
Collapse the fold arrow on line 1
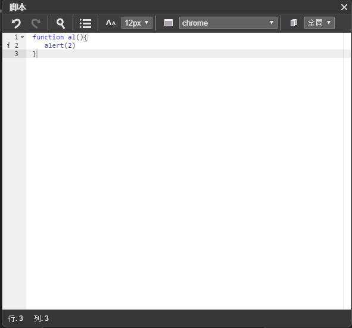click(23, 37)
